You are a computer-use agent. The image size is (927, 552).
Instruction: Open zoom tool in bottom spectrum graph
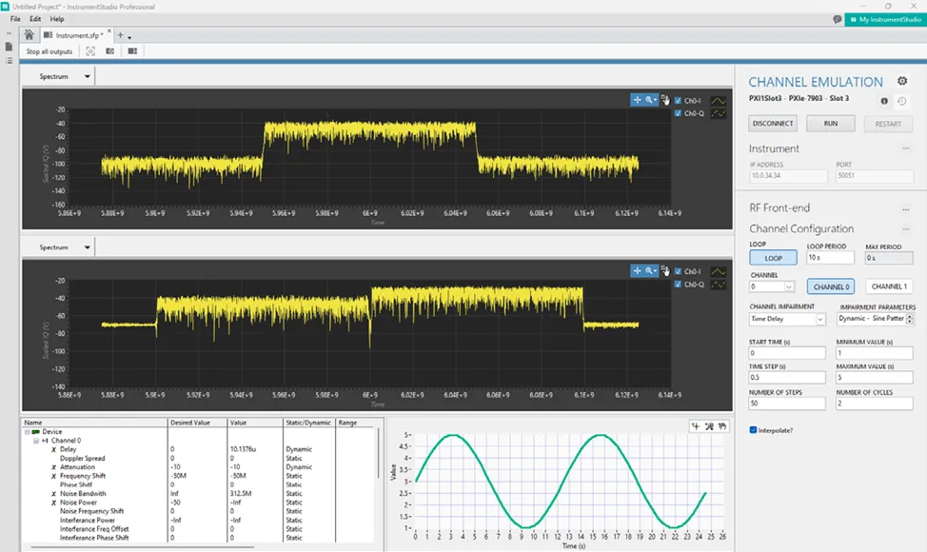[651, 270]
